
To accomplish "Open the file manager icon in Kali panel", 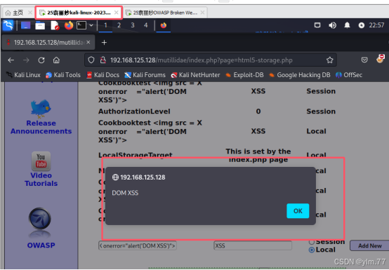I will click(40, 25).
